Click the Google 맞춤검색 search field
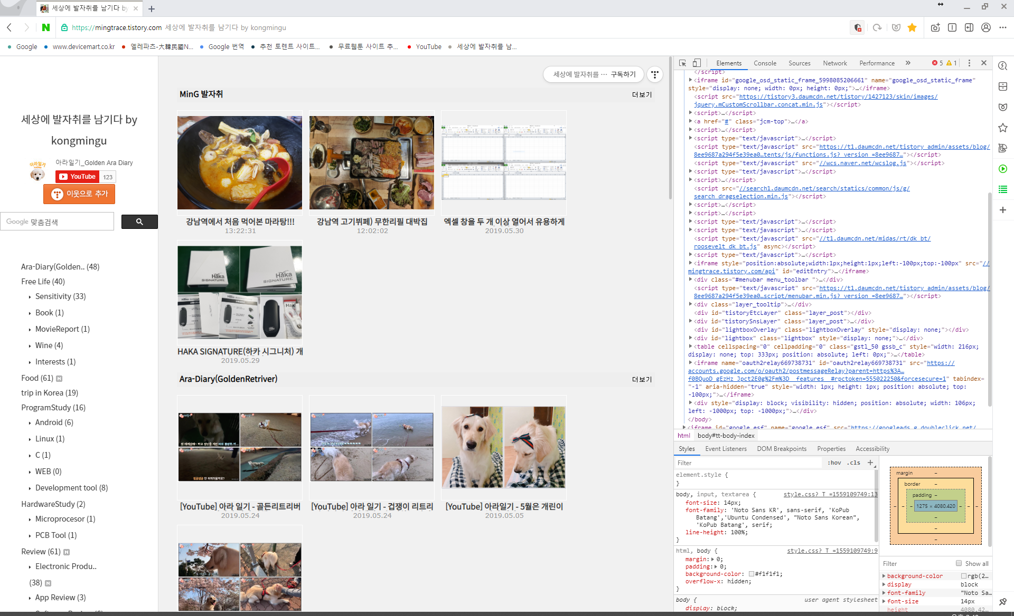1014x616 pixels. (x=57, y=222)
